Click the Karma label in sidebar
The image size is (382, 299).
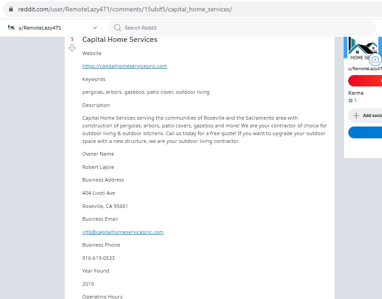[356, 93]
